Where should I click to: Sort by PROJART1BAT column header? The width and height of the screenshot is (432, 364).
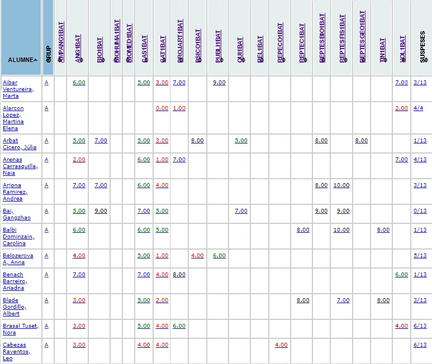click(x=180, y=41)
